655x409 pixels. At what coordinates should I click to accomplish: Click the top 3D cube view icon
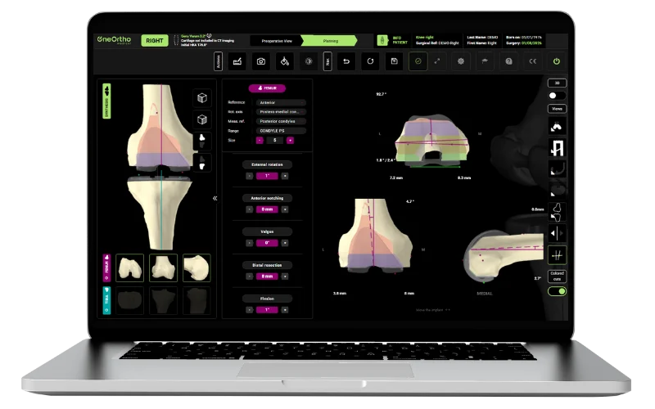(x=202, y=97)
